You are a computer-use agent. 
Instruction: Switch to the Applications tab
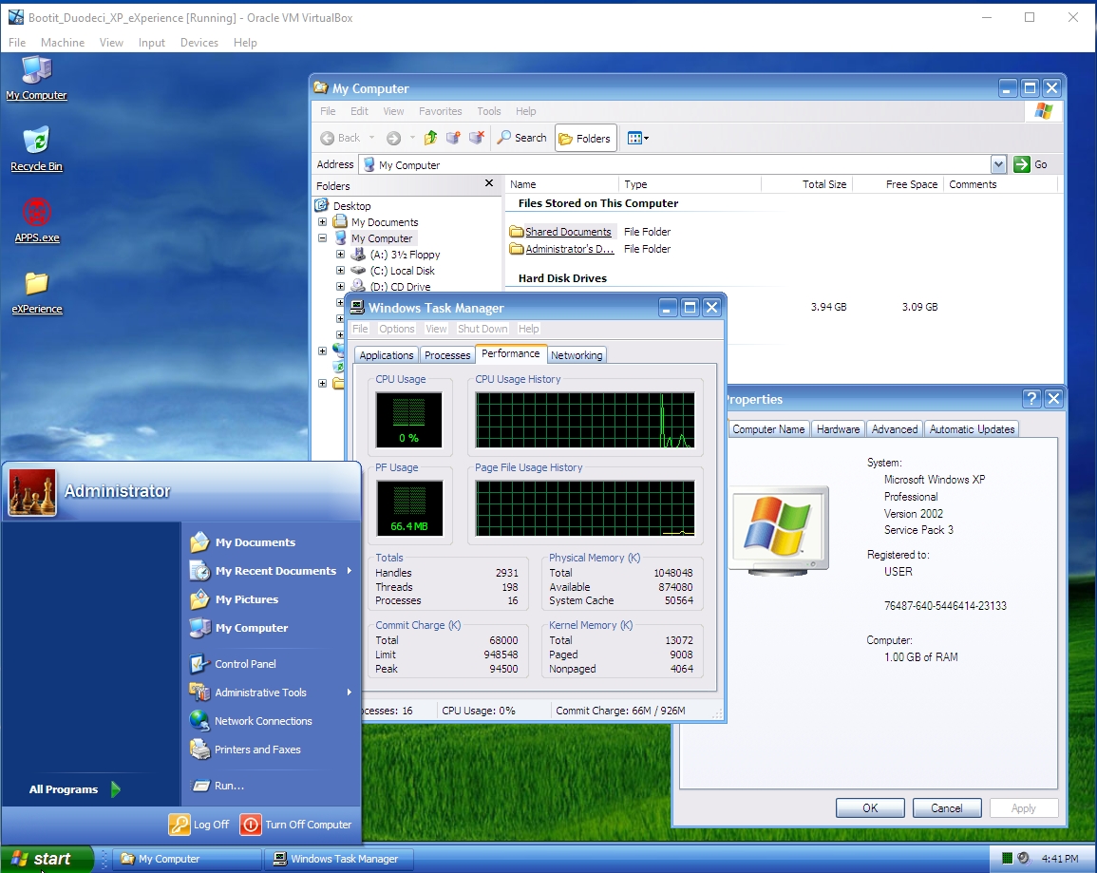(387, 355)
